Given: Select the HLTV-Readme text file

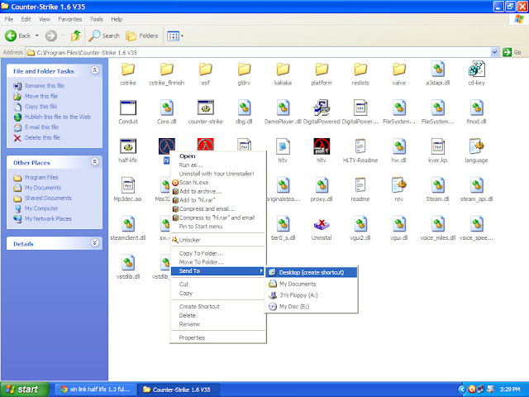Looking at the screenshot, I should click(x=360, y=146).
